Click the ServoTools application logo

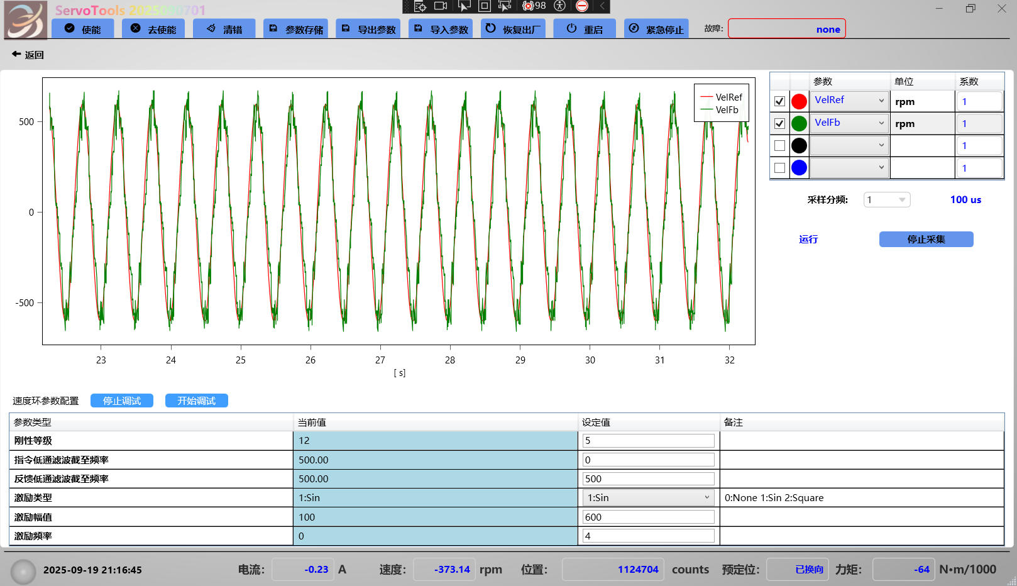tap(26, 20)
